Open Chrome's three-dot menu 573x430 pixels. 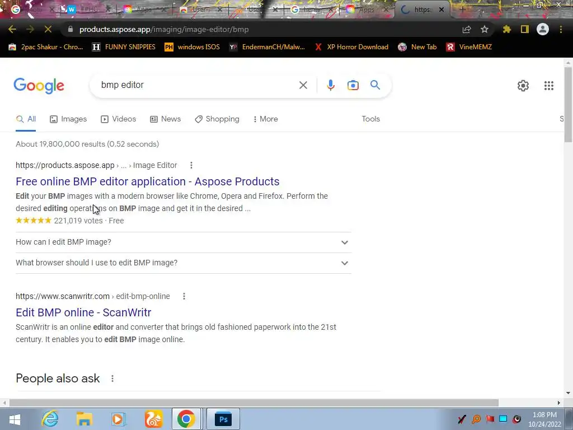(x=561, y=29)
